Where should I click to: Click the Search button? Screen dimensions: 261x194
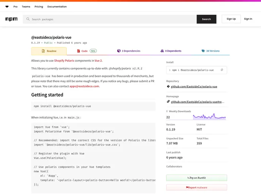coord(206,19)
